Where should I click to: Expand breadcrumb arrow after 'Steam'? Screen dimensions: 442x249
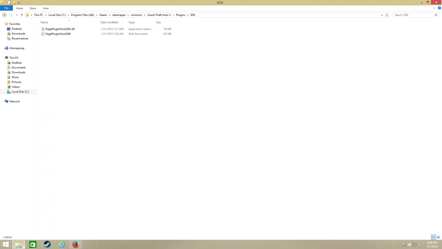(x=110, y=15)
